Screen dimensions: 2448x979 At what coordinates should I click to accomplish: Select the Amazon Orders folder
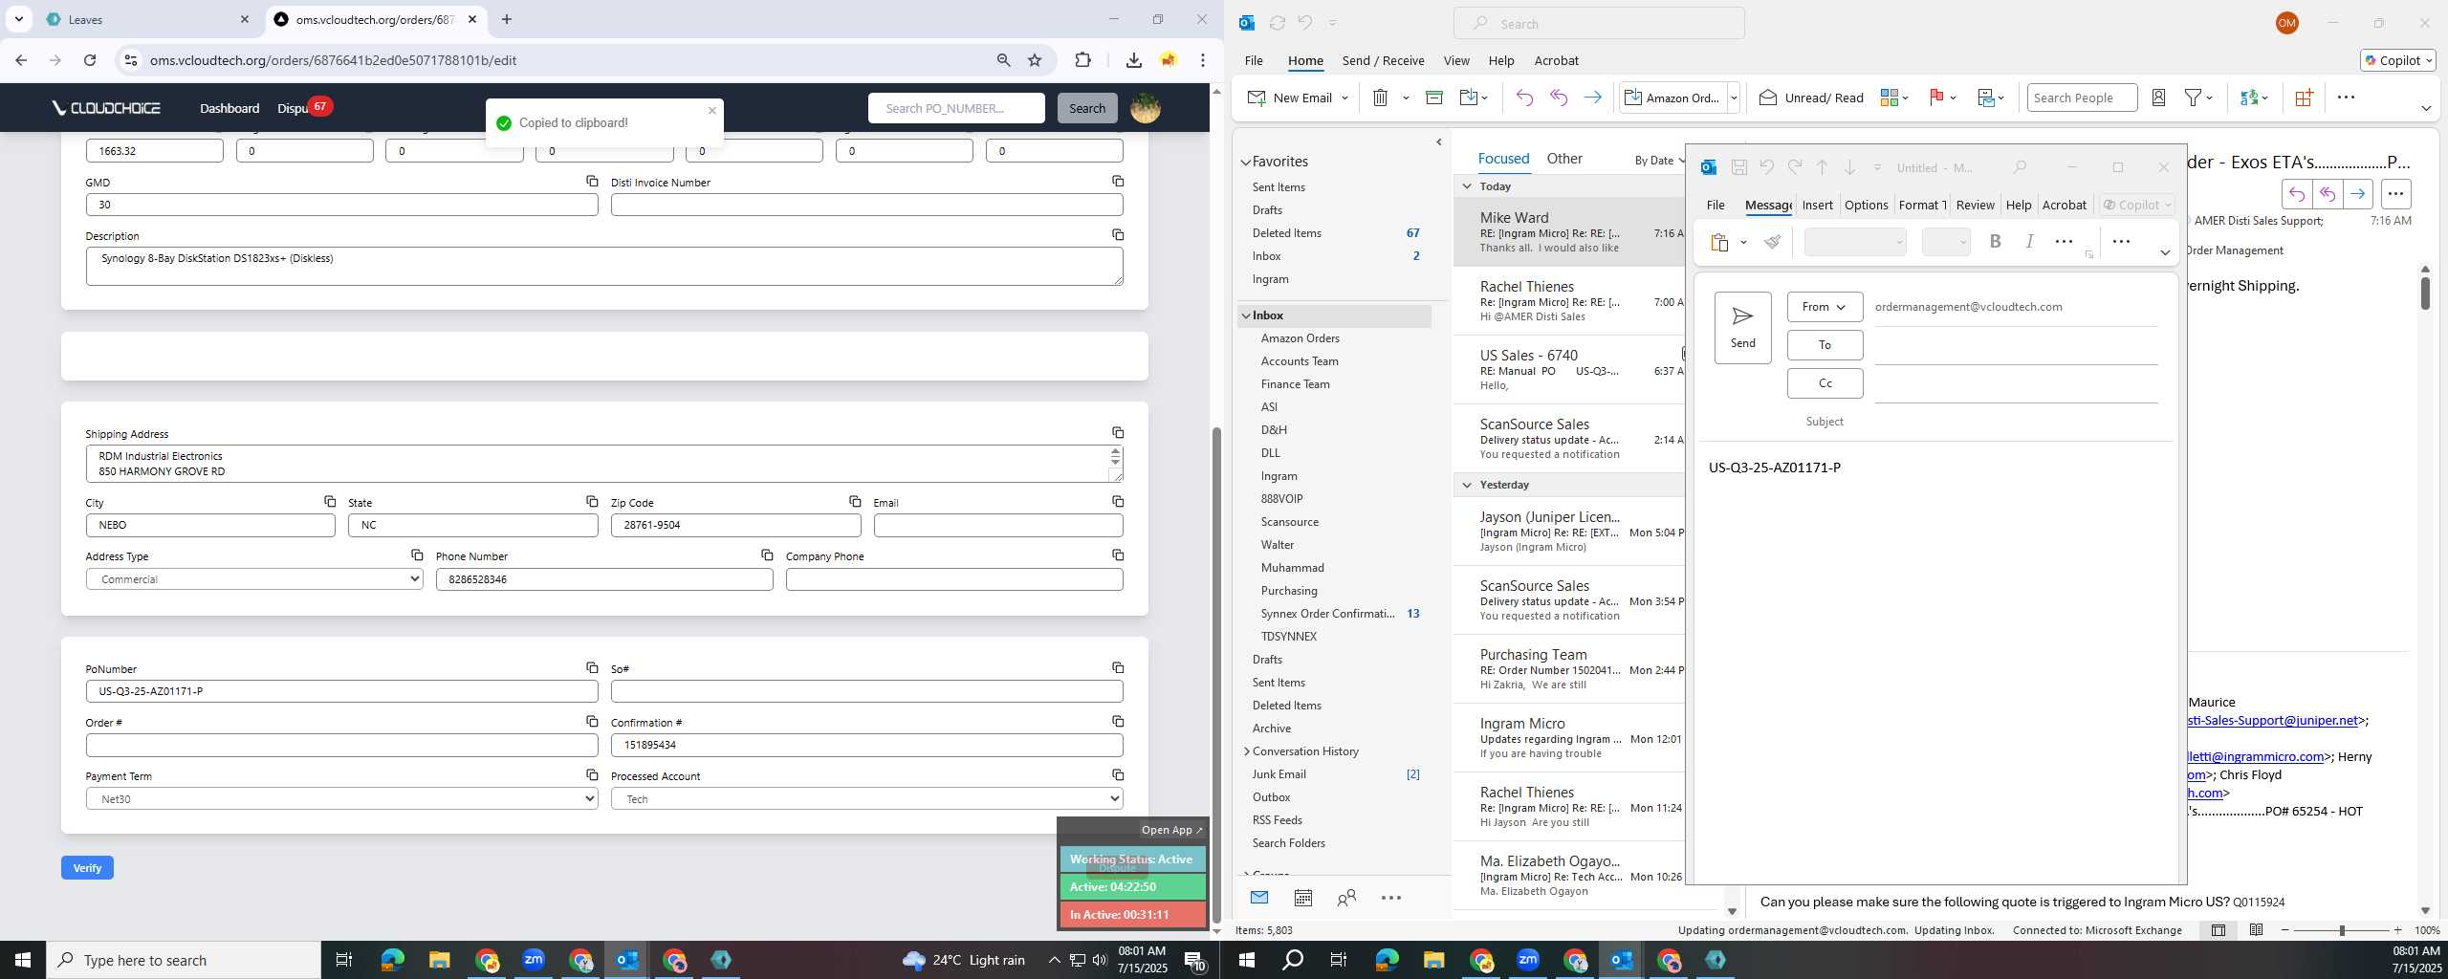(1300, 338)
